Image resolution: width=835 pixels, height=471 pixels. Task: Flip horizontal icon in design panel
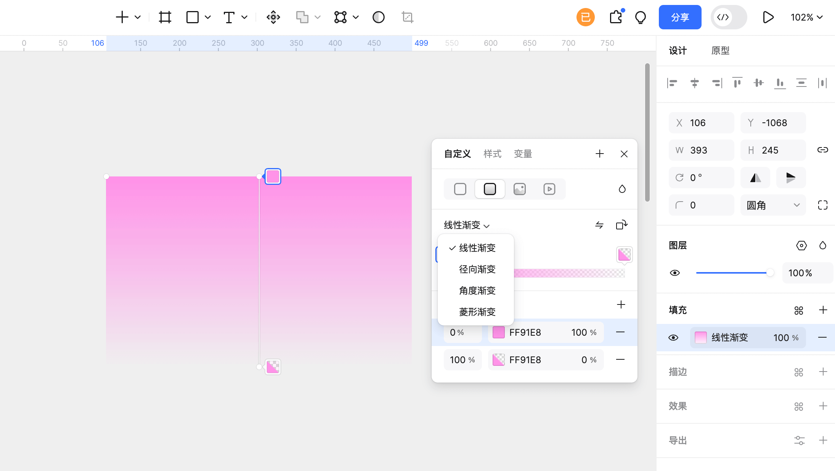click(755, 178)
